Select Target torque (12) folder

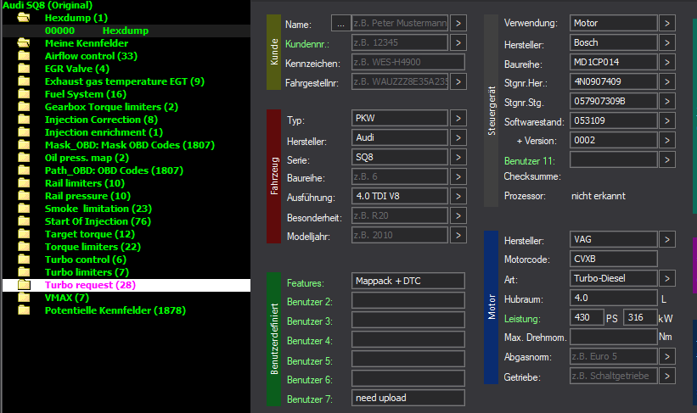[89, 234]
